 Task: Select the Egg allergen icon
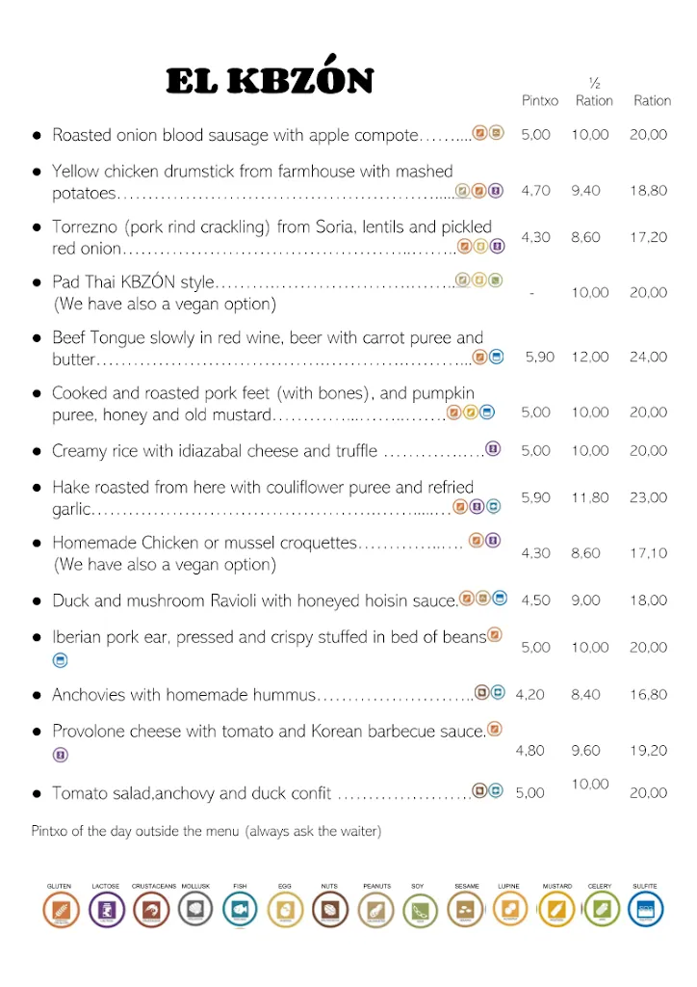(x=285, y=909)
